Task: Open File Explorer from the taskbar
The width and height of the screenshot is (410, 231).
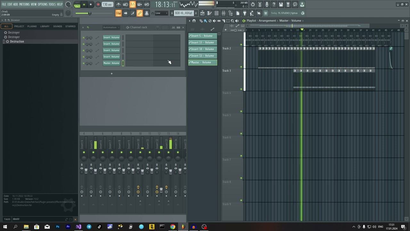Action: pos(26,227)
